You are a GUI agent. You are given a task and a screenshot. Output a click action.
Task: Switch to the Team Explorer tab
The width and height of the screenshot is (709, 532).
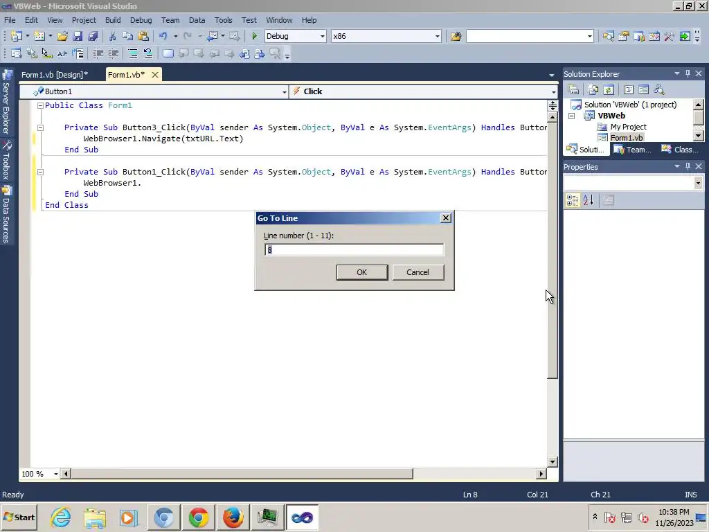coord(633,150)
